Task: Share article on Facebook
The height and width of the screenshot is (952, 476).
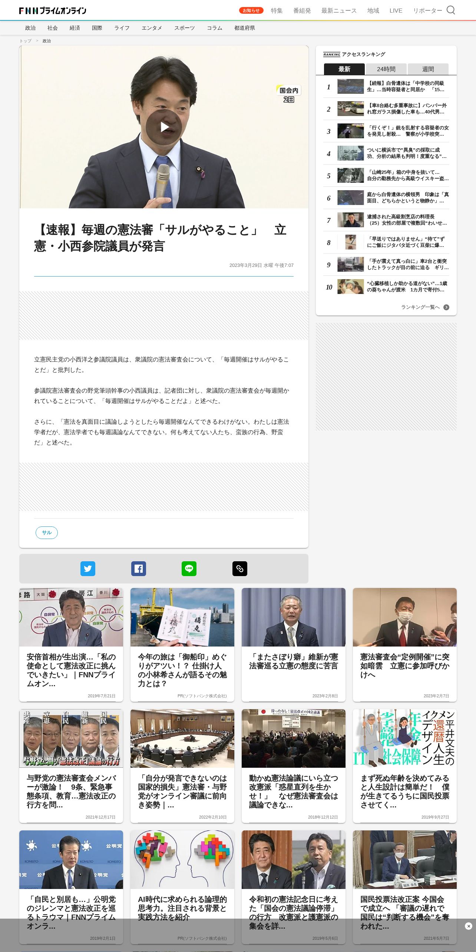Action: point(139,568)
